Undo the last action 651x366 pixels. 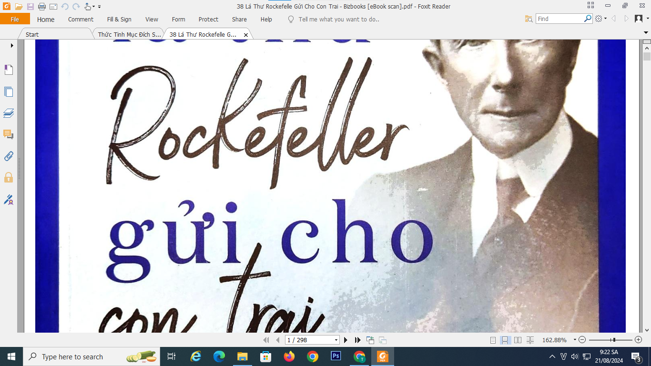coord(65,7)
